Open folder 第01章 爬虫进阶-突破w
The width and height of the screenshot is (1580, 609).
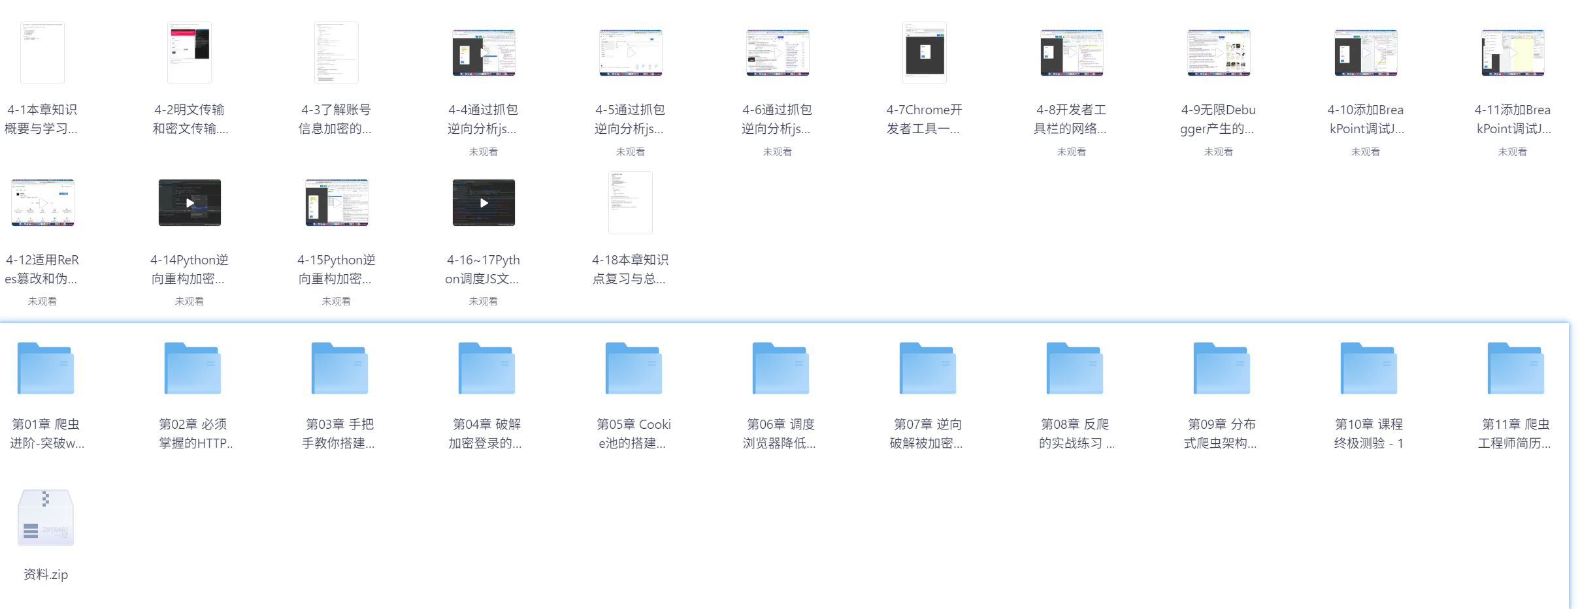click(46, 368)
